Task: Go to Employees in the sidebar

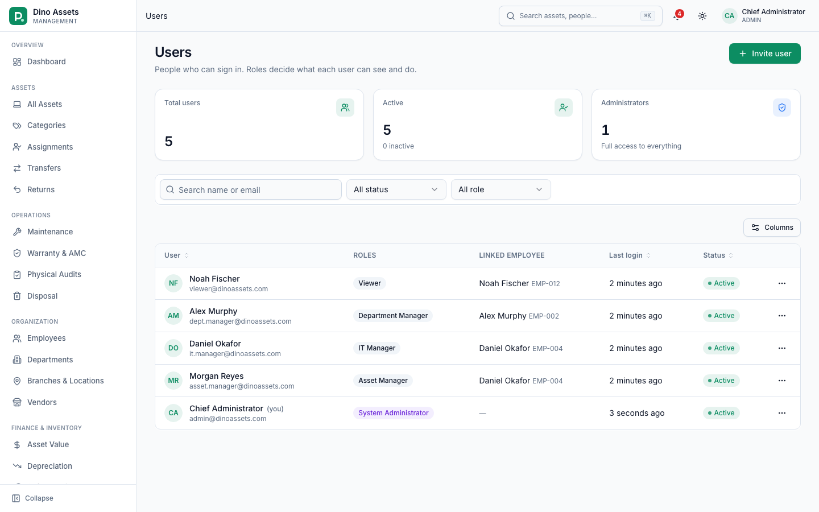Action: point(68,338)
